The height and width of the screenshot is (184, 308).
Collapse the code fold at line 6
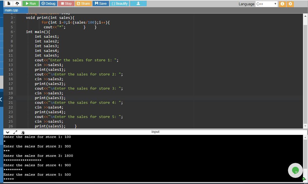click(x=14, y=32)
